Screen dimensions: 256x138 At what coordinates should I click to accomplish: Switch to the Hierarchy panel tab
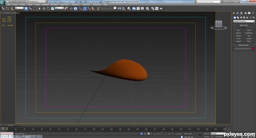point(241,13)
